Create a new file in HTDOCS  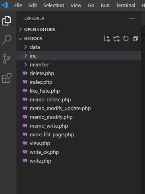coord(107,39)
